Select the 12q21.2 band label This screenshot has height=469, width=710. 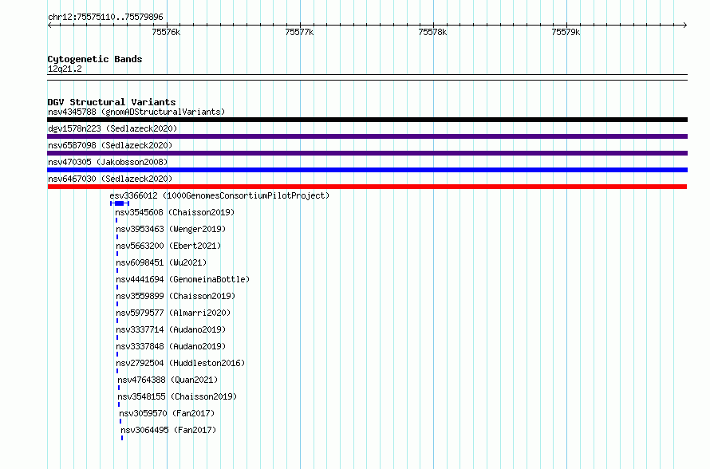pyautogui.click(x=65, y=69)
